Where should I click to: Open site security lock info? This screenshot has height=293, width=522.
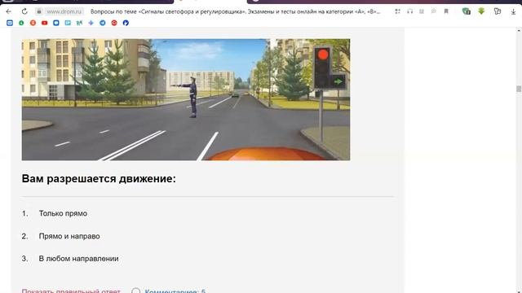point(39,11)
